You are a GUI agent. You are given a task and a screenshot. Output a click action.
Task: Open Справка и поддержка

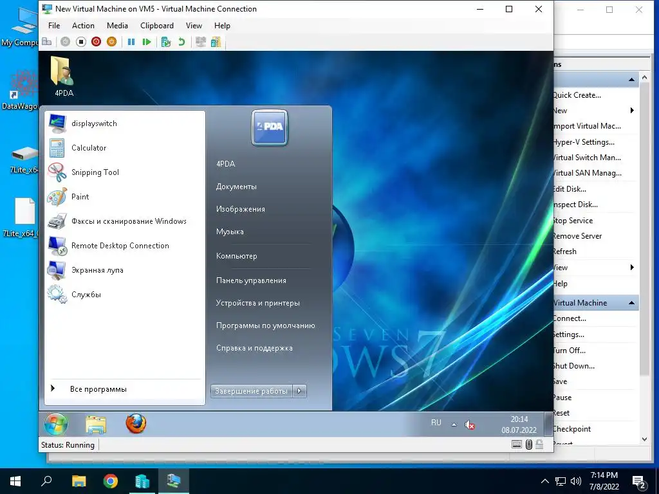[x=254, y=348]
